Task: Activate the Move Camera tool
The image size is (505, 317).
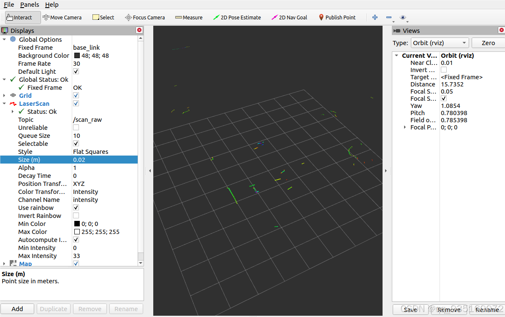Action: point(62,17)
